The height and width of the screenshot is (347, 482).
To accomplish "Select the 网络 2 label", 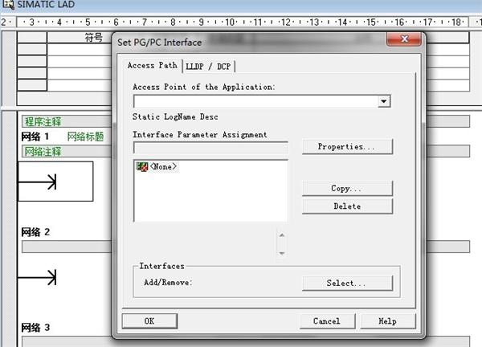I will pyautogui.click(x=35, y=232).
